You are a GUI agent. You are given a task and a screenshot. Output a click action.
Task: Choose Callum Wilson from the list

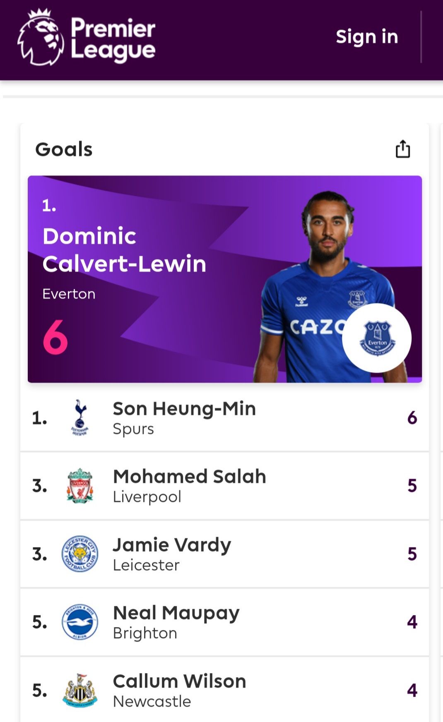[x=179, y=681]
